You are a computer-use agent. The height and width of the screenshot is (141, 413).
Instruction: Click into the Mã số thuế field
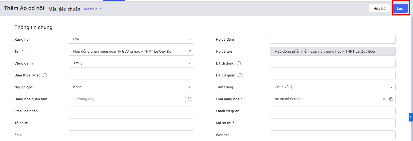[333, 123]
